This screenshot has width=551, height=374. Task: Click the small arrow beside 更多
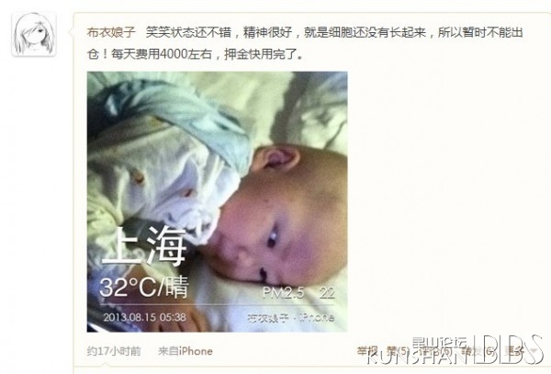click(x=533, y=351)
